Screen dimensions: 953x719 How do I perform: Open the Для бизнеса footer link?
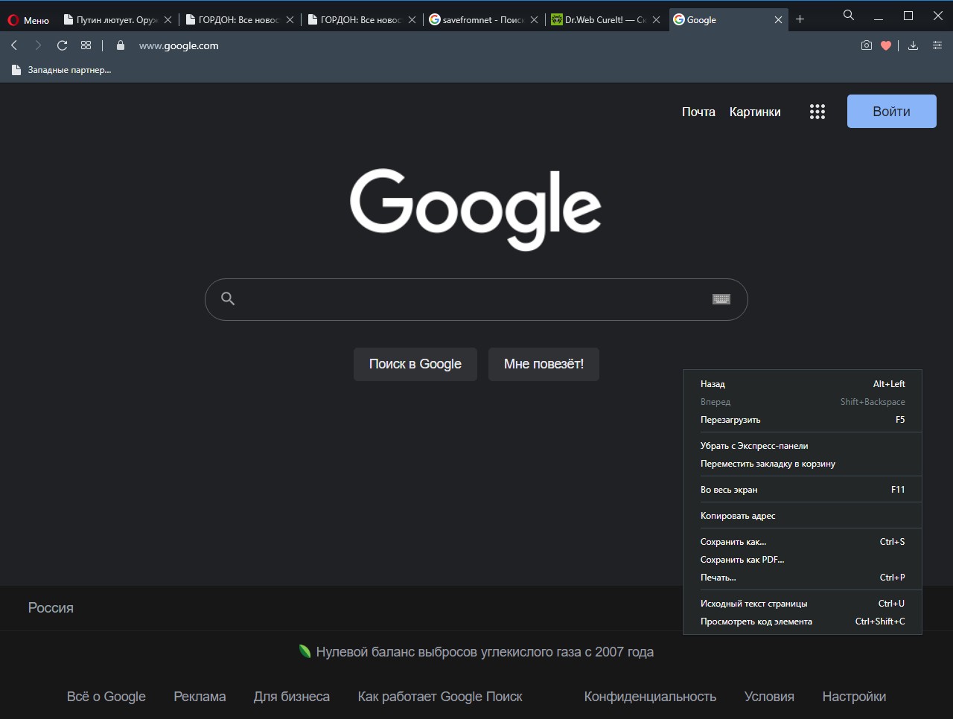pyautogui.click(x=292, y=697)
